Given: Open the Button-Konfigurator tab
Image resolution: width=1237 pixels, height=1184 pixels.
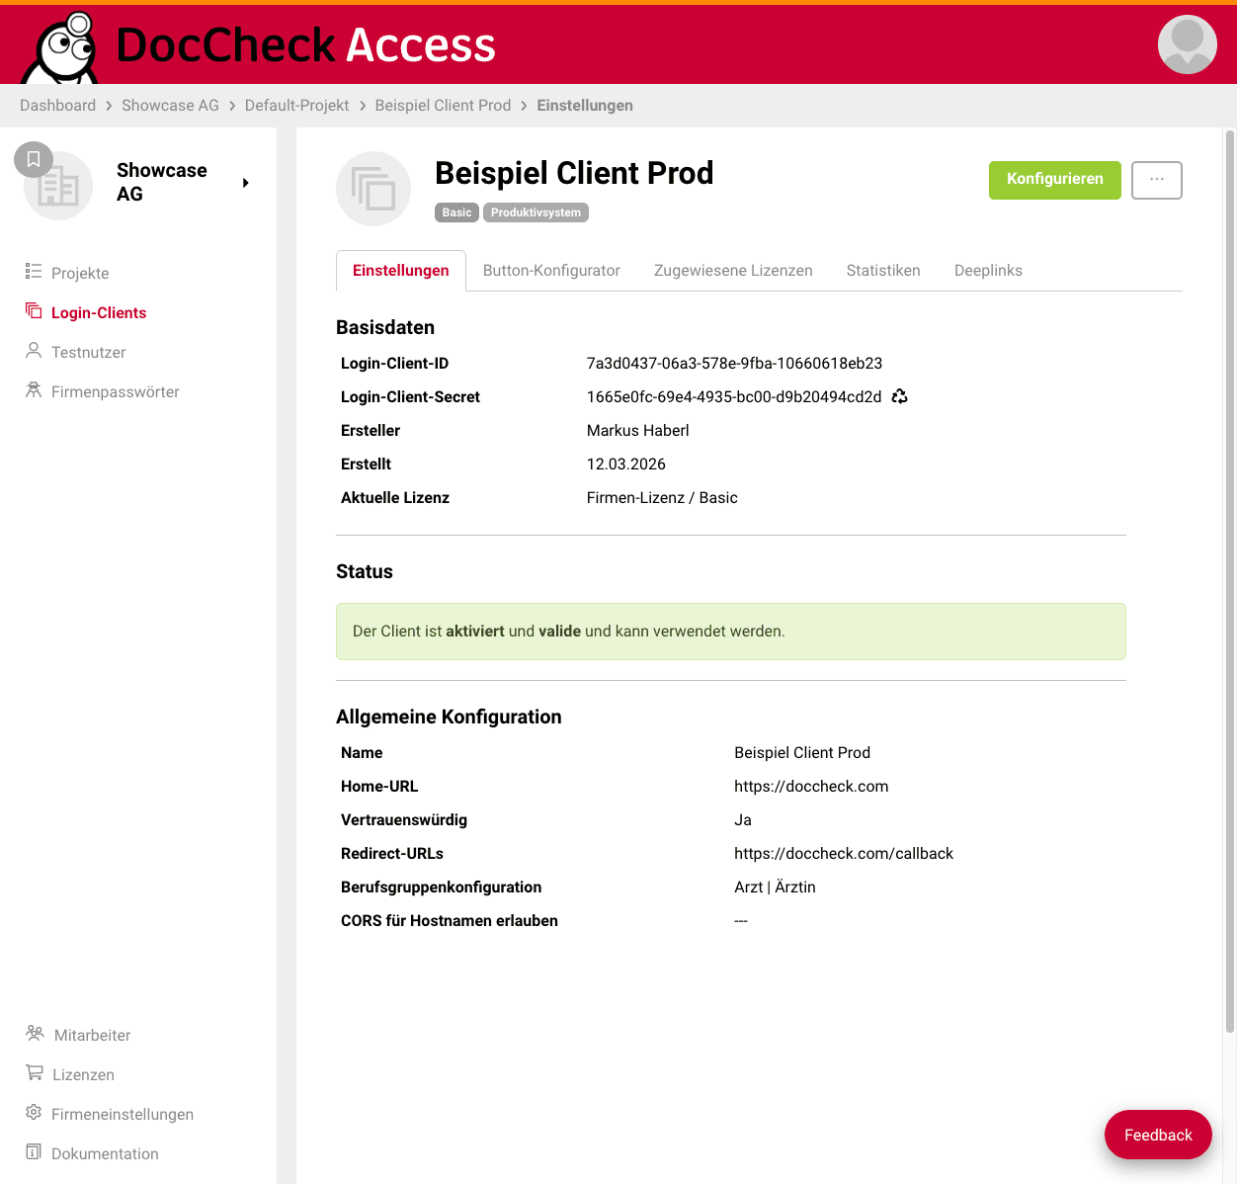Looking at the screenshot, I should pyautogui.click(x=551, y=271).
